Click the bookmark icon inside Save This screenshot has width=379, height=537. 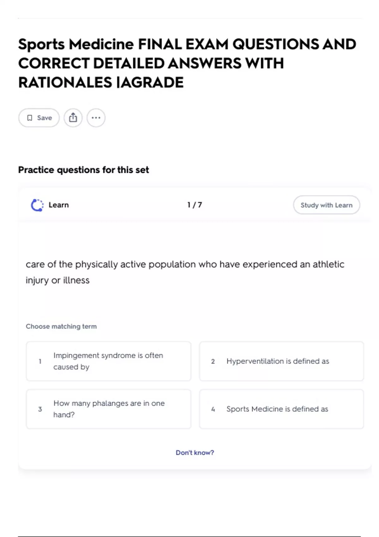30,118
